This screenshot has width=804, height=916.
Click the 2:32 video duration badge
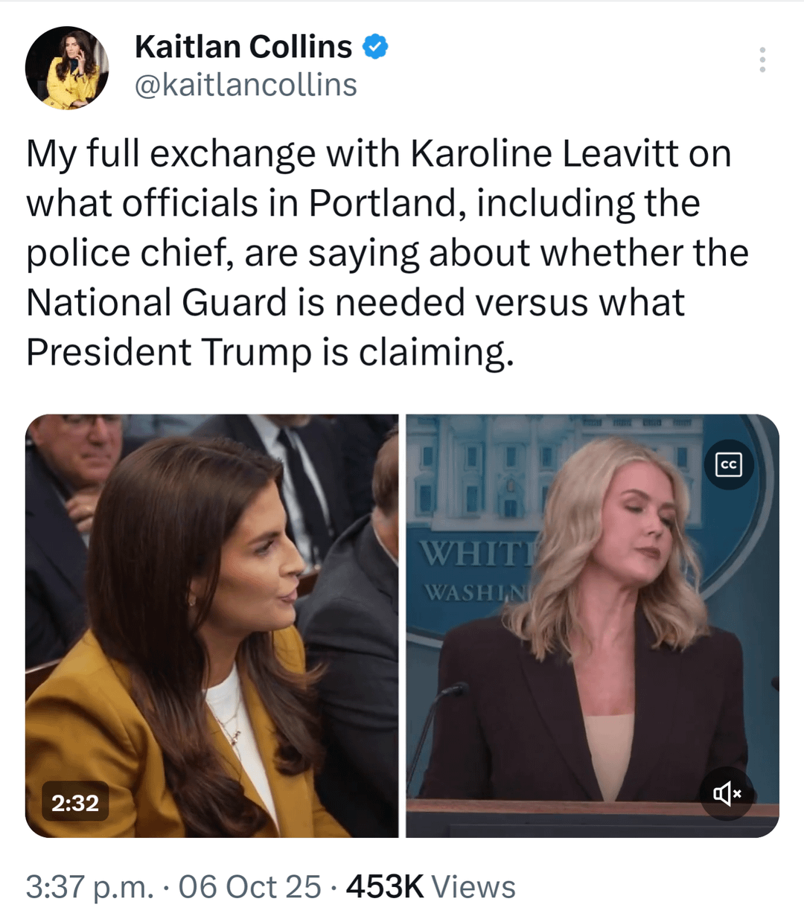(75, 802)
